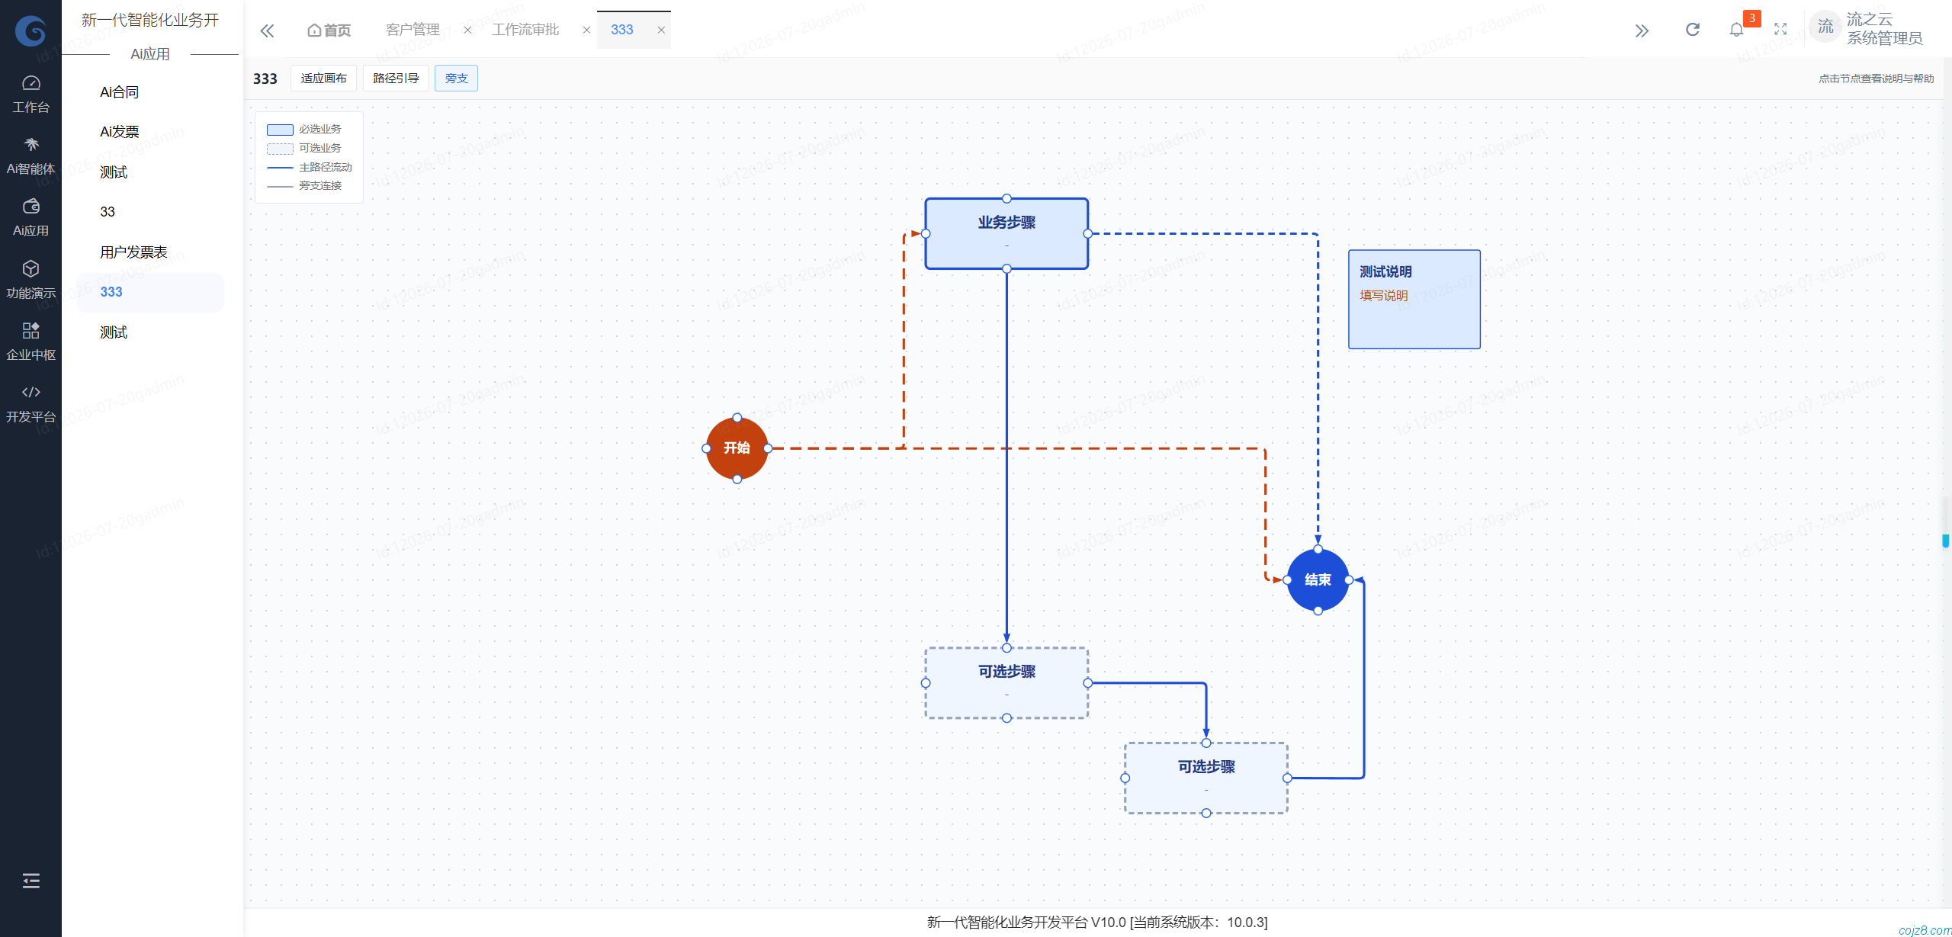Viewport: 1952px width, 937px height.
Task: Switch to the 首页 home tab
Action: 329,30
